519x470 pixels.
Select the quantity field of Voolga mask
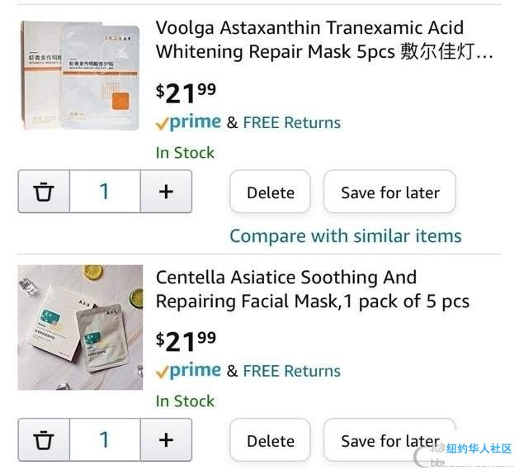105,192
